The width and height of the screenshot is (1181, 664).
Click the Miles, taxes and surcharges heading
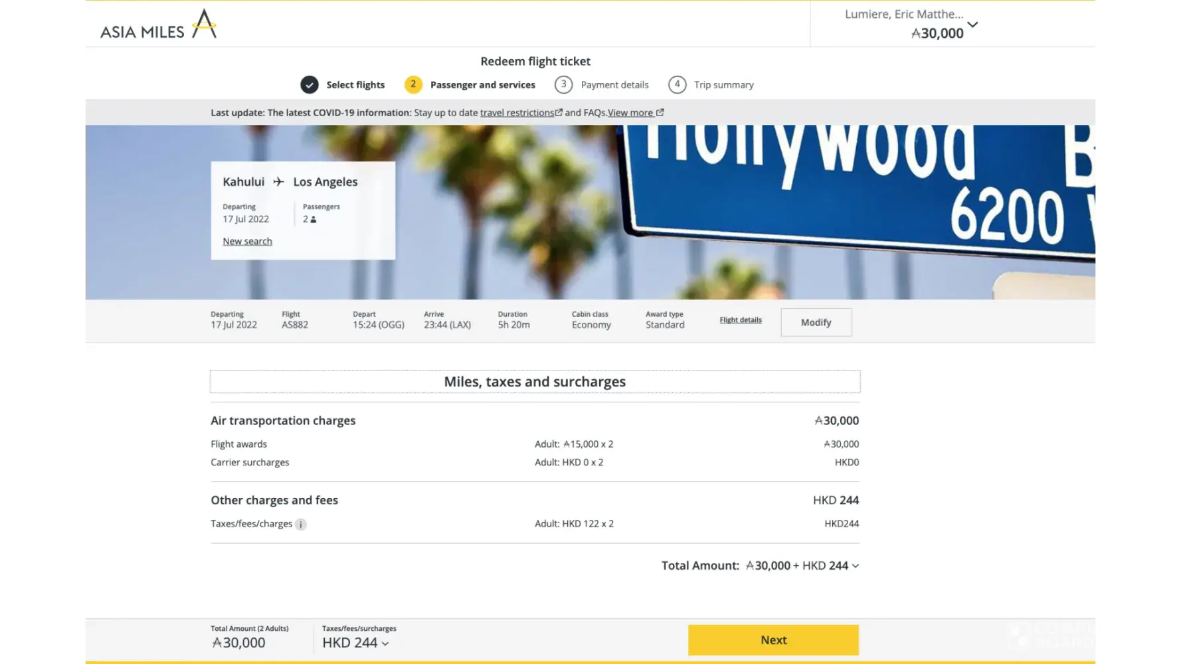(x=535, y=382)
